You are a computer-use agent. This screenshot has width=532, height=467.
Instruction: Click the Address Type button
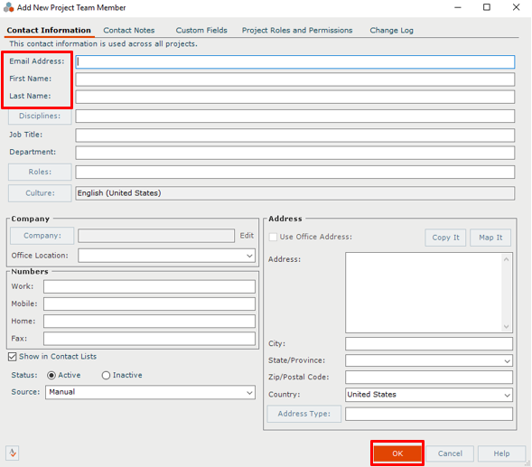click(304, 414)
